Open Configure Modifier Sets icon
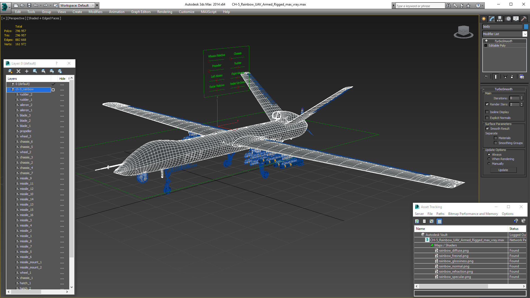Image resolution: width=530 pixels, height=298 pixels. click(x=522, y=77)
